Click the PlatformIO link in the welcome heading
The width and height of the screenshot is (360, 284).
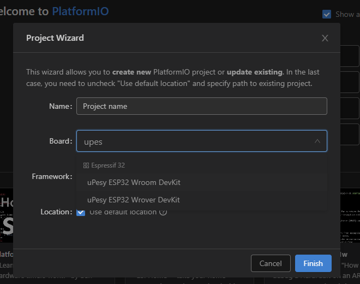click(80, 11)
